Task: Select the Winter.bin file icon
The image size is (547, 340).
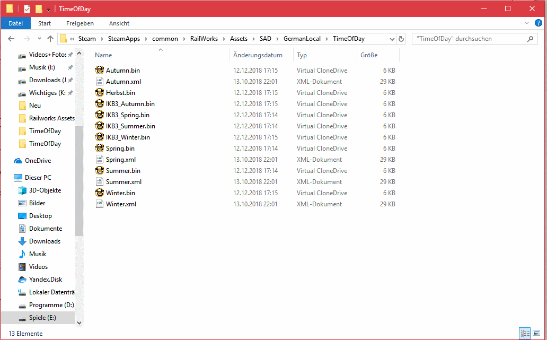Action: (100, 193)
